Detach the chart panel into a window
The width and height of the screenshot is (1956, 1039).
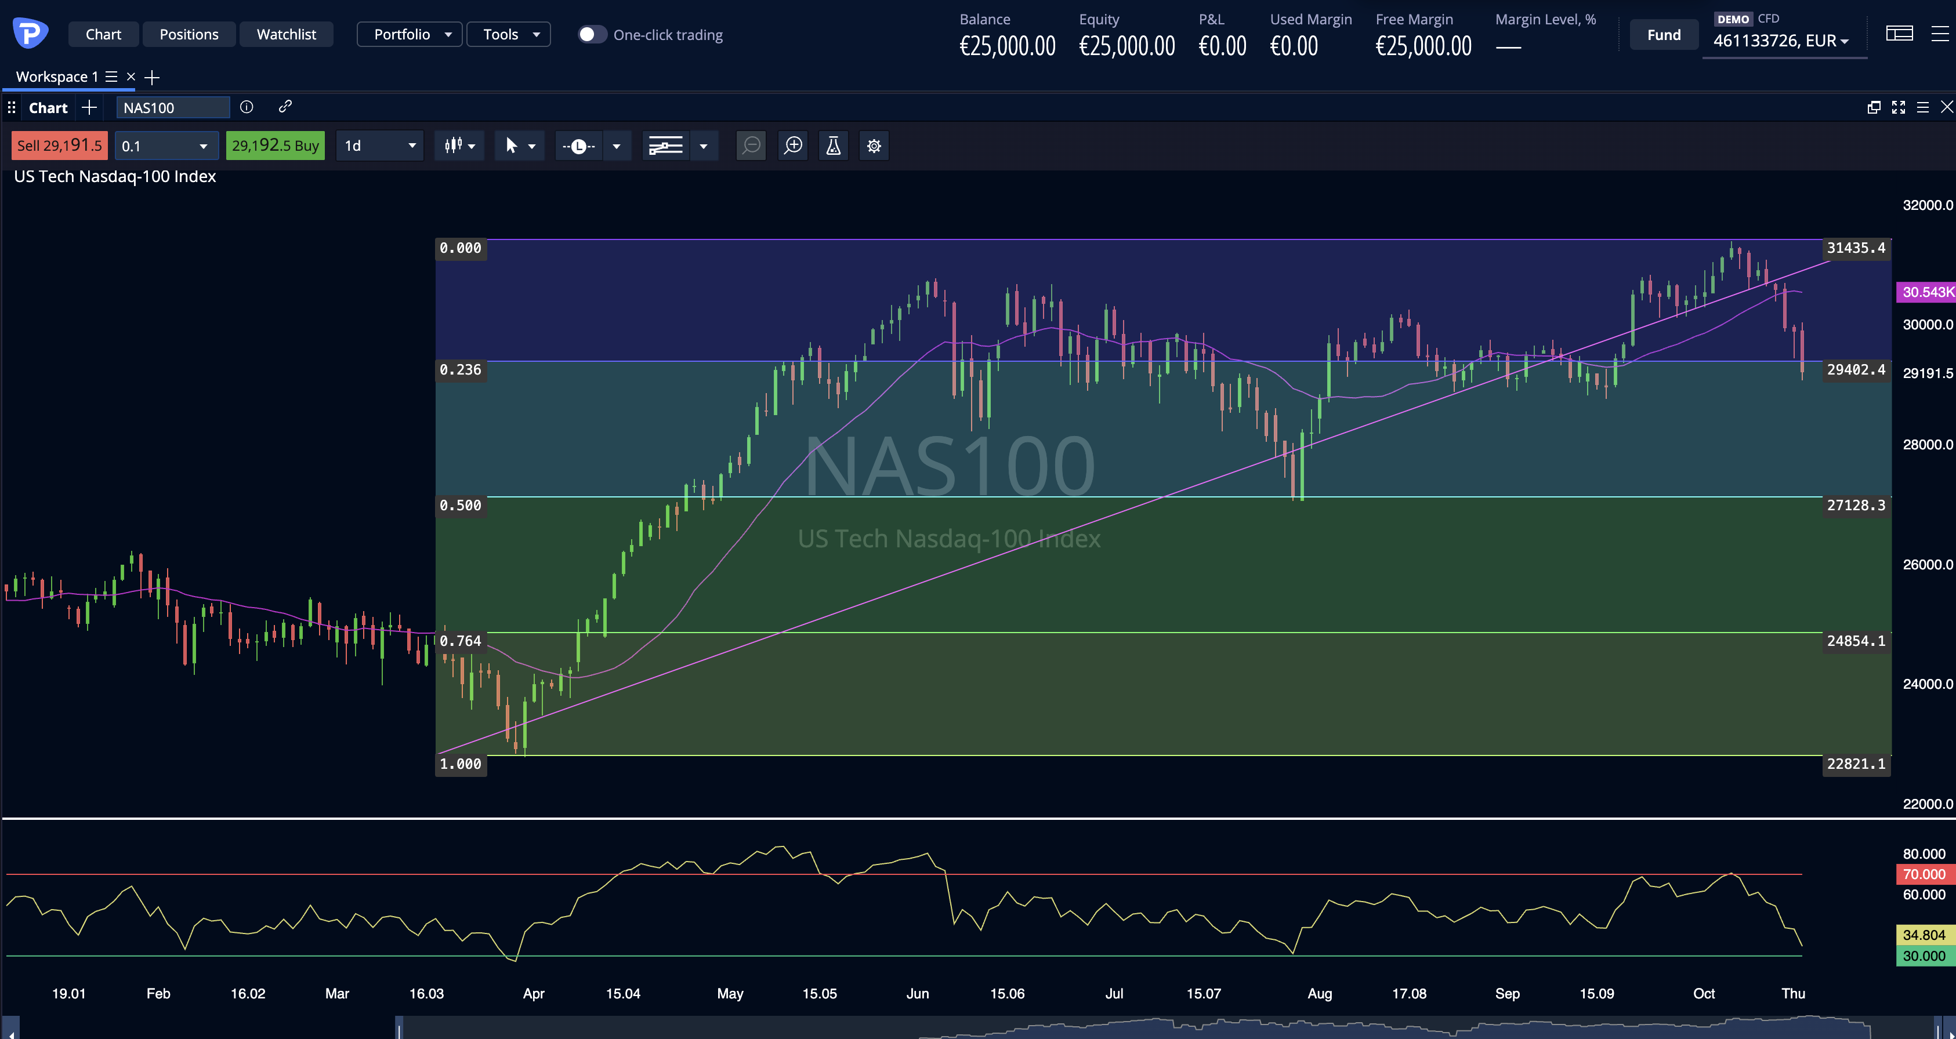click(1874, 108)
